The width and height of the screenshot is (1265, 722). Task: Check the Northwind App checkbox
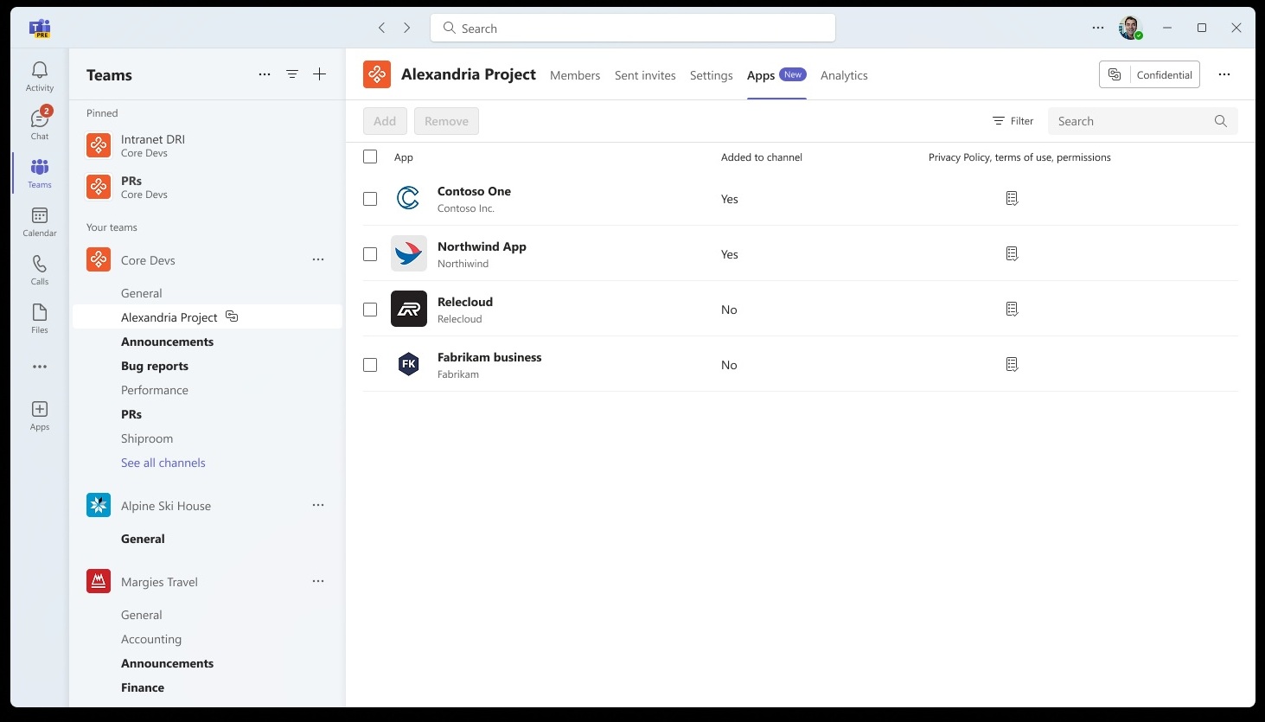click(370, 254)
